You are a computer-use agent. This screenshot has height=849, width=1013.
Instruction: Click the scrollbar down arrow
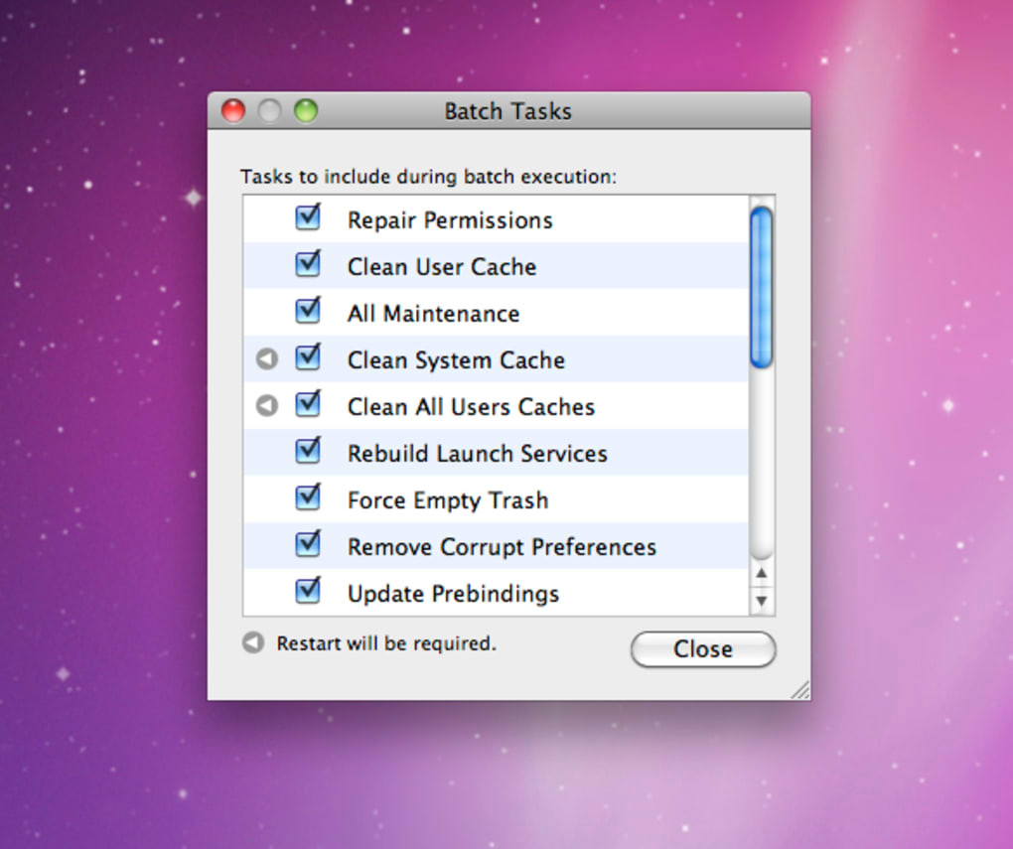(762, 601)
